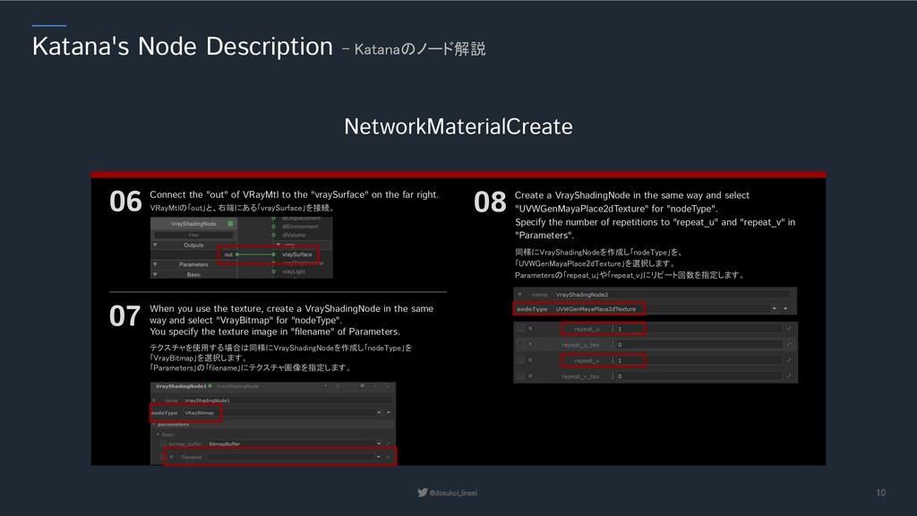
Task: Click the keyframe icon beside repeat_v value
Action: point(613,360)
